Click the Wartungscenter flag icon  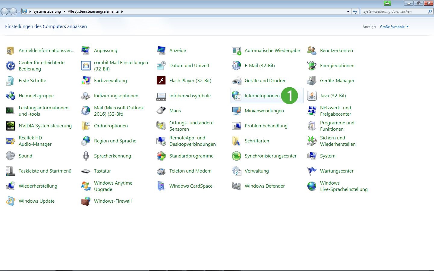click(x=312, y=171)
